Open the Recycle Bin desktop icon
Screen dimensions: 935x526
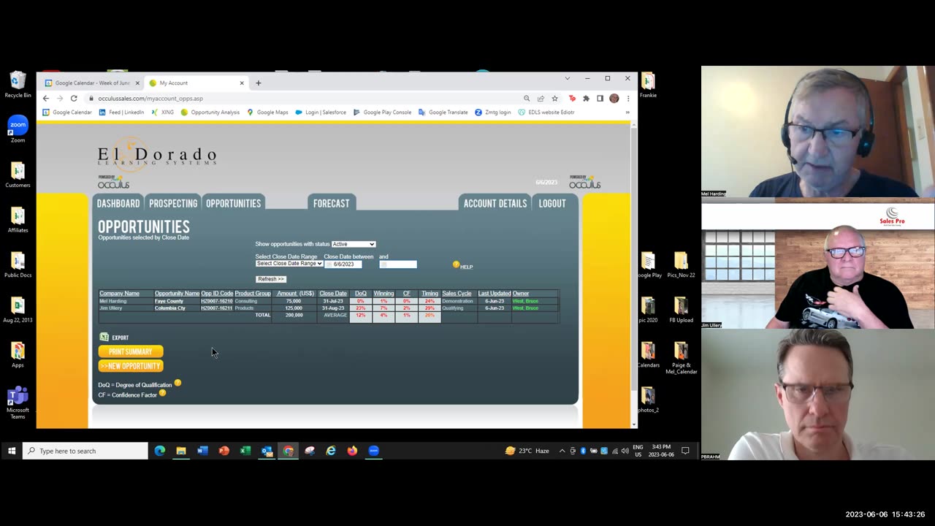coord(18,85)
